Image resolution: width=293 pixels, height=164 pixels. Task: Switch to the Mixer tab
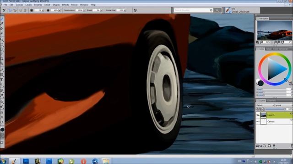click(x=269, y=49)
